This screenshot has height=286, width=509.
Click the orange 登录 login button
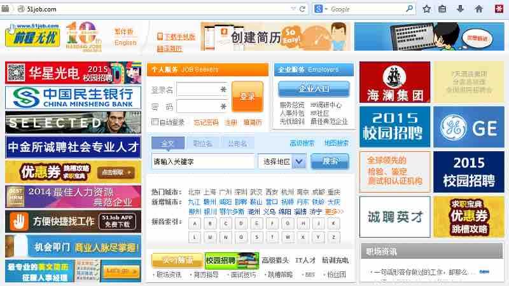(x=248, y=97)
